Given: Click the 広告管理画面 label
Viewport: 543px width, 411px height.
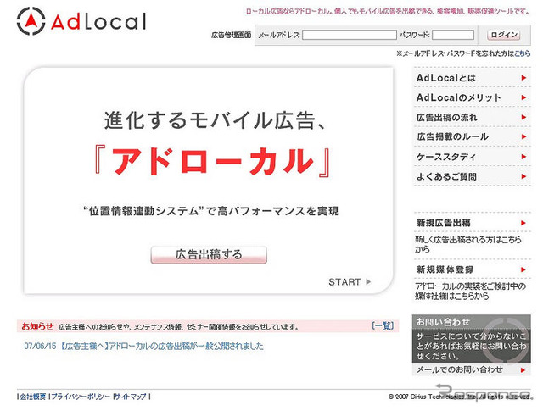Looking at the screenshot, I should point(231,35).
